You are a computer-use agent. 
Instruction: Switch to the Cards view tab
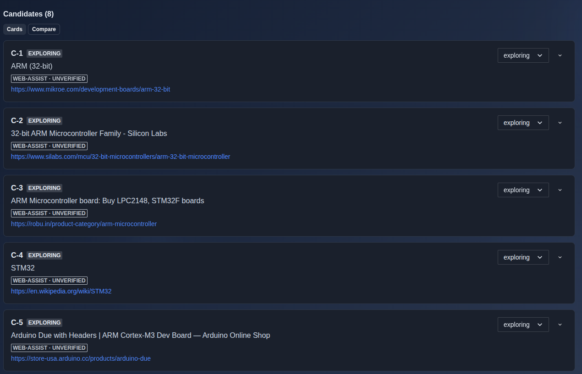tap(15, 29)
